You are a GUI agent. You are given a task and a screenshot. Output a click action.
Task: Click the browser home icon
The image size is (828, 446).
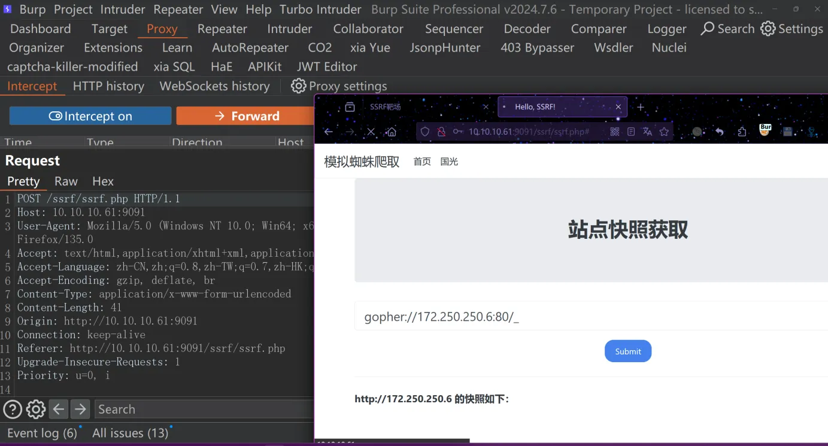tap(392, 132)
